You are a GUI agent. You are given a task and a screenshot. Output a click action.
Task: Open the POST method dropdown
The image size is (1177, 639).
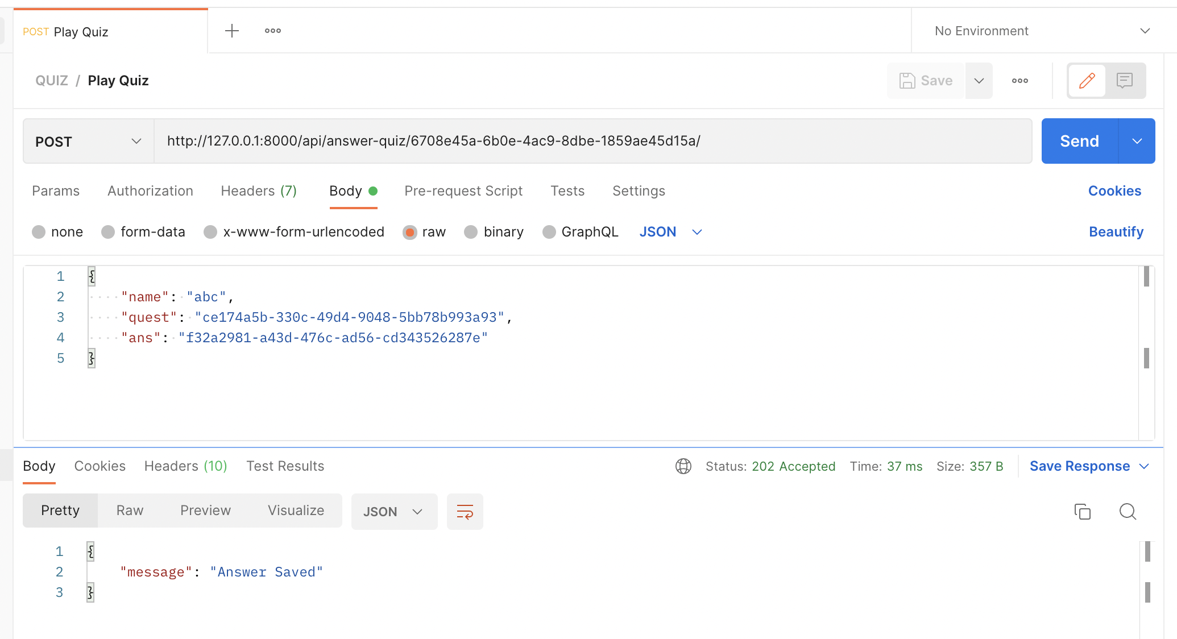coord(88,141)
